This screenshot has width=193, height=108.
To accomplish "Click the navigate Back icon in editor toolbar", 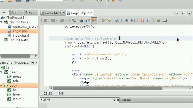I will pyautogui.click(x=53, y=21).
